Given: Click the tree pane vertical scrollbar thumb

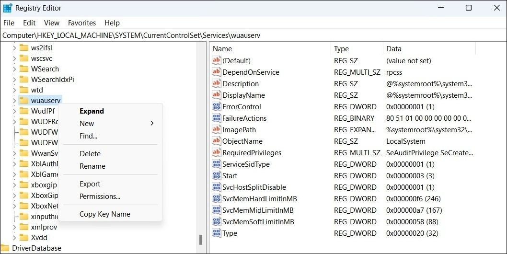Looking at the screenshot, I should [x=201, y=240].
